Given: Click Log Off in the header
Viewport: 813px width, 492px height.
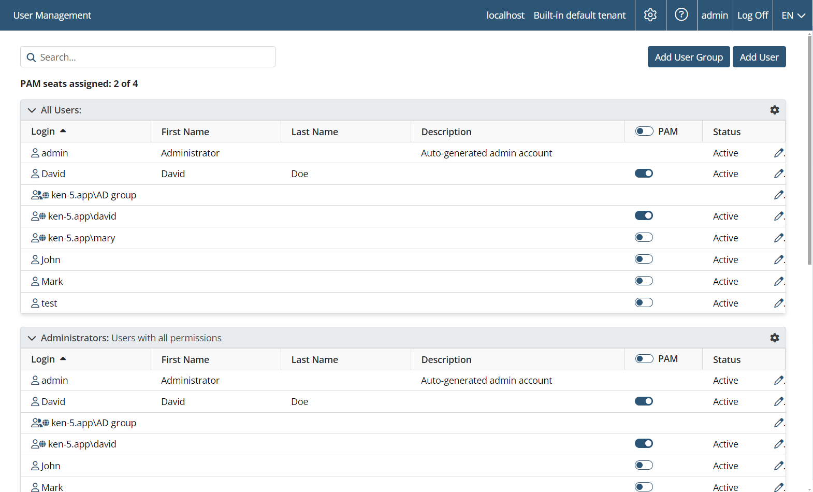Looking at the screenshot, I should coord(752,16).
